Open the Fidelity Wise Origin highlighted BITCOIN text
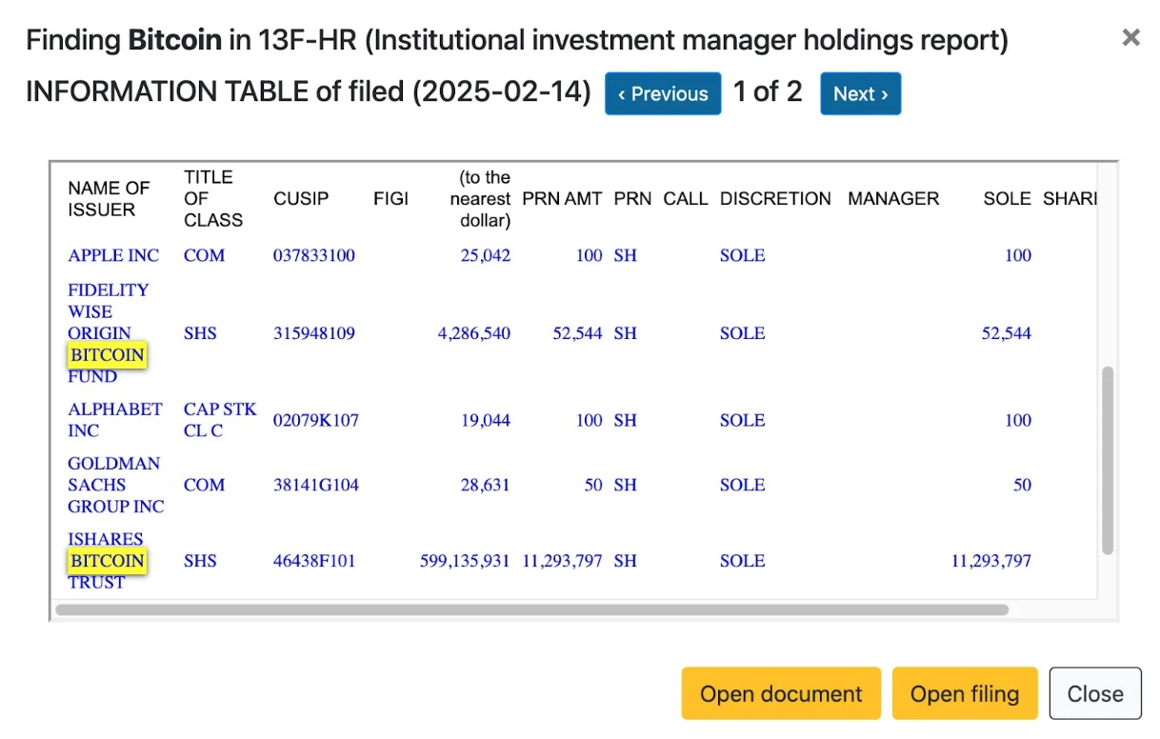 107,355
